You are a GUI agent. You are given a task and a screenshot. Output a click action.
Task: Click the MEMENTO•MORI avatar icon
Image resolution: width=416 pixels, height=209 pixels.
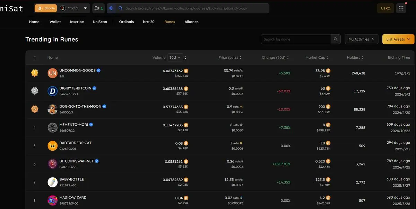52,127
